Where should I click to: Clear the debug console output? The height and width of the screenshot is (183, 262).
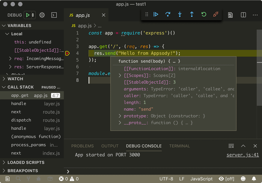(231, 146)
